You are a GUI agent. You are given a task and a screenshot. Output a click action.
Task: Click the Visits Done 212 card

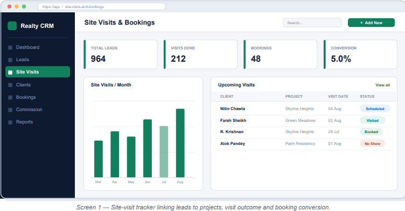click(200, 54)
